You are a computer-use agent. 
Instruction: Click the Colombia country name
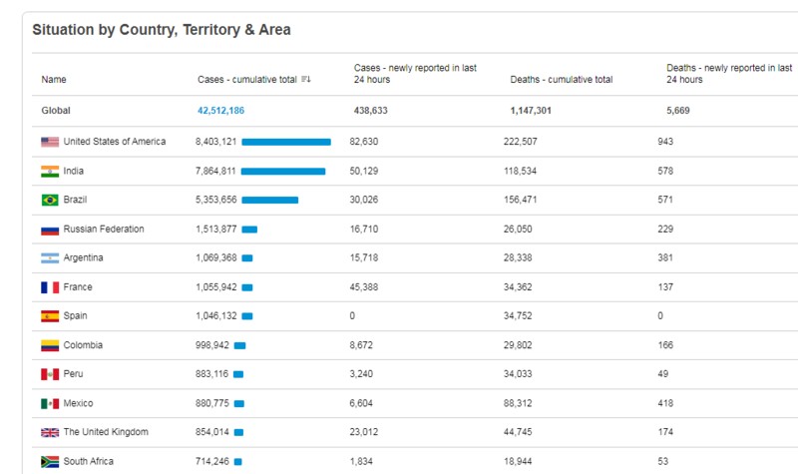click(x=84, y=345)
